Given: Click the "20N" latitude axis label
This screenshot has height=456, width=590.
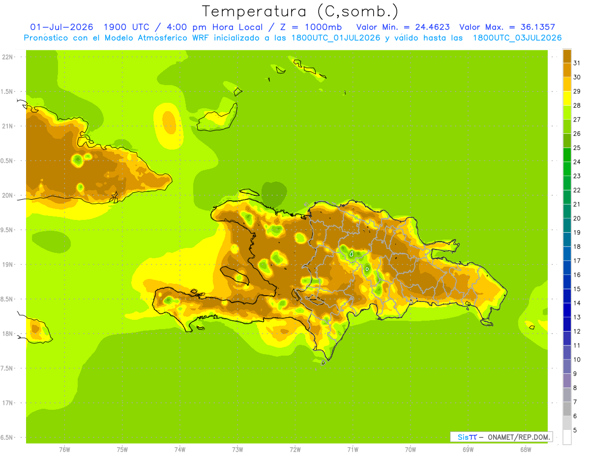Looking at the screenshot, I should (8, 196).
